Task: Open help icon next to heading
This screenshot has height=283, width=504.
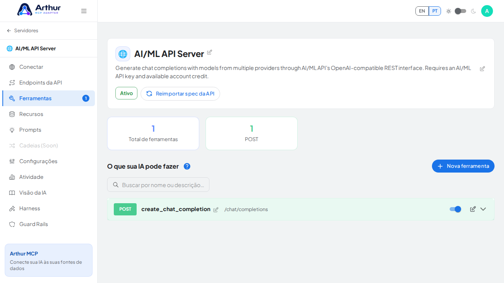Action: (x=187, y=166)
